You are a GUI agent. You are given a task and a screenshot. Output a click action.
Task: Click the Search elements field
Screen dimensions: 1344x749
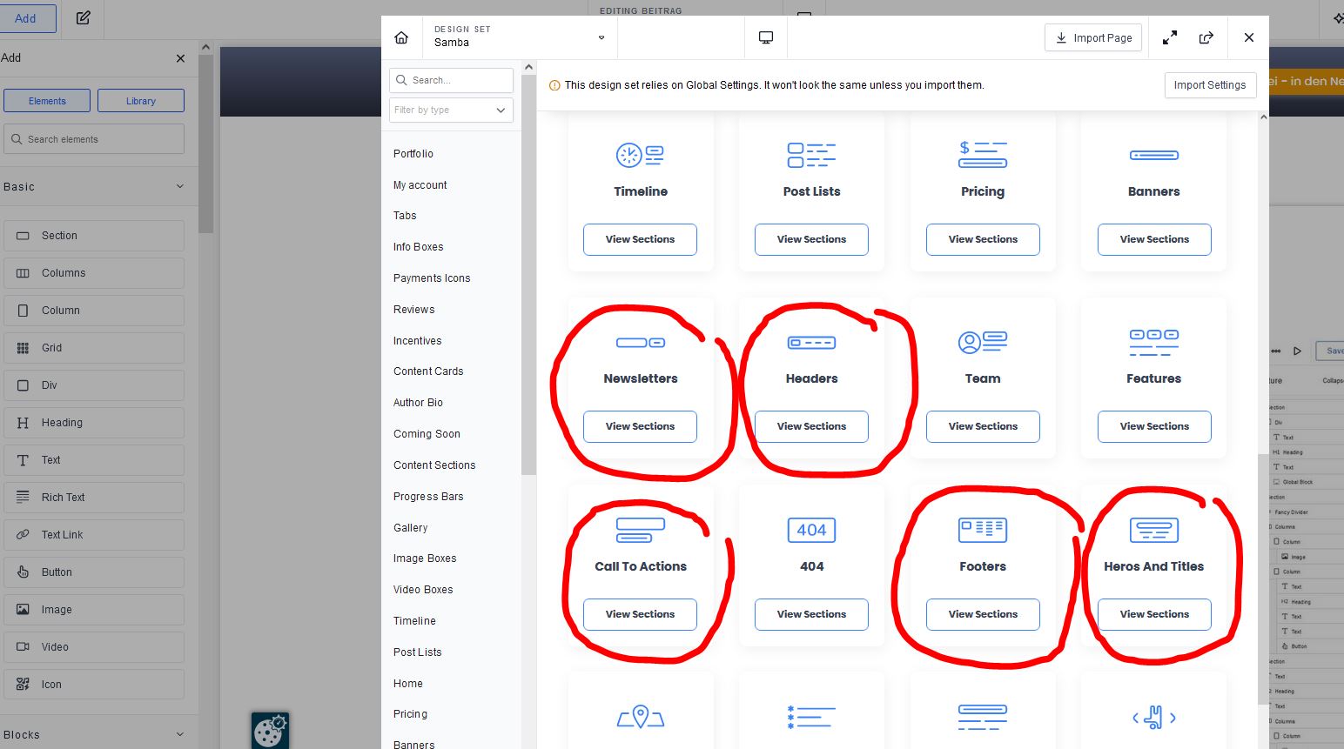pyautogui.click(x=94, y=139)
